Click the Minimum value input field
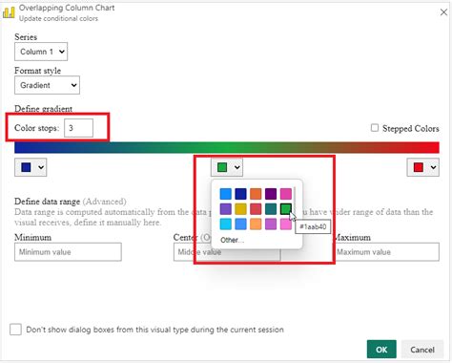This screenshot has height=363, width=452. (68, 252)
